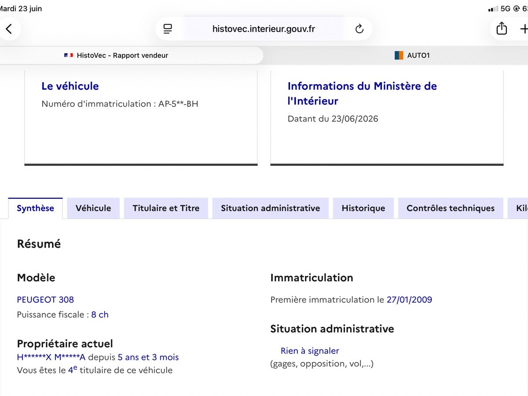Open the Titulaire et Titre tab

point(166,208)
